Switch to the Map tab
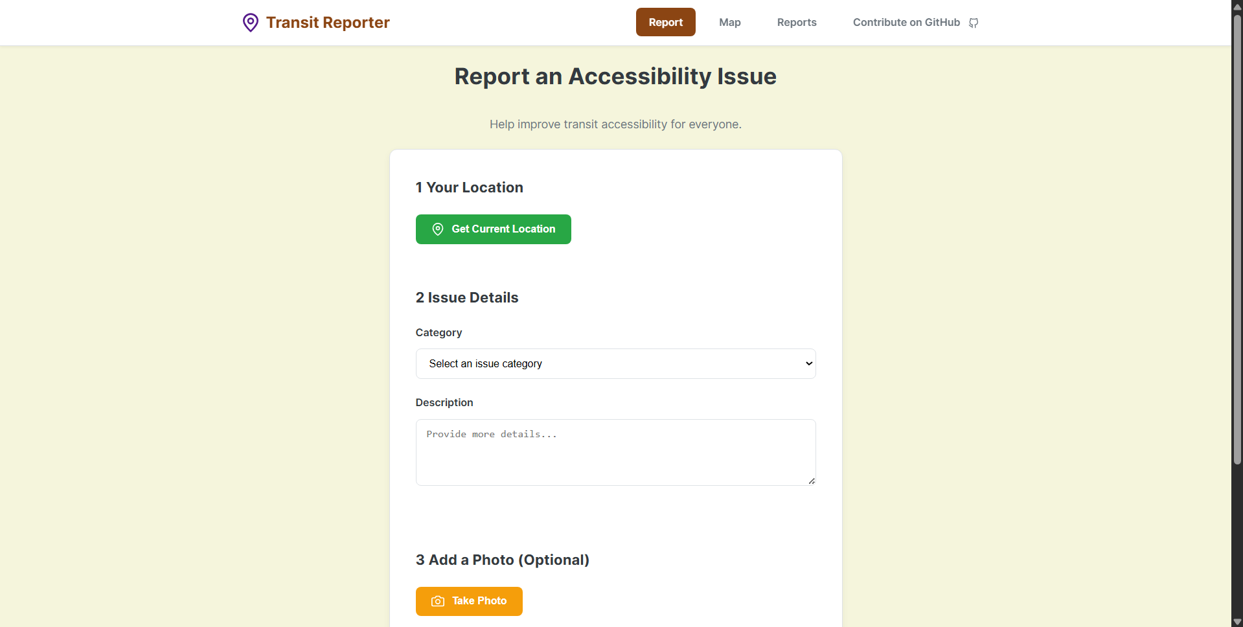This screenshot has height=627, width=1243. pyautogui.click(x=729, y=22)
